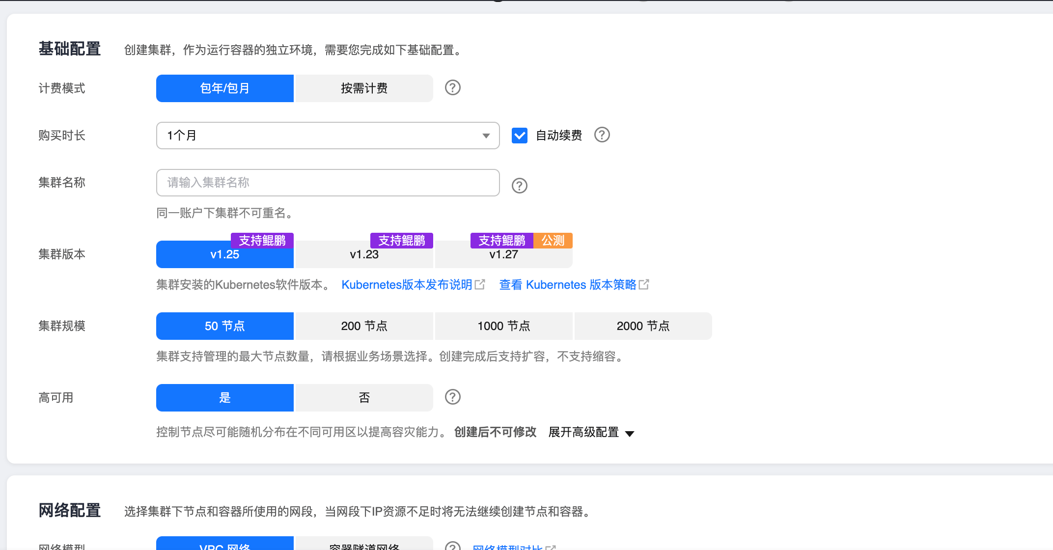Disable the 自动续费 checkbox
The image size is (1053, 550).
[x=519, y=135]
